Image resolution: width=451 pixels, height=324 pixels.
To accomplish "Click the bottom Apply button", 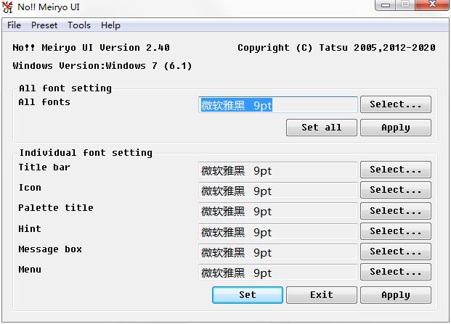I will click(395, 295).
